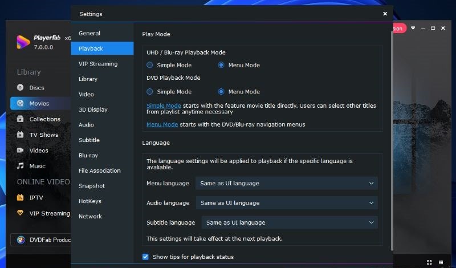Open the Library settings tab
Screen dimensions: 456x268
click(x=102, y=79)
